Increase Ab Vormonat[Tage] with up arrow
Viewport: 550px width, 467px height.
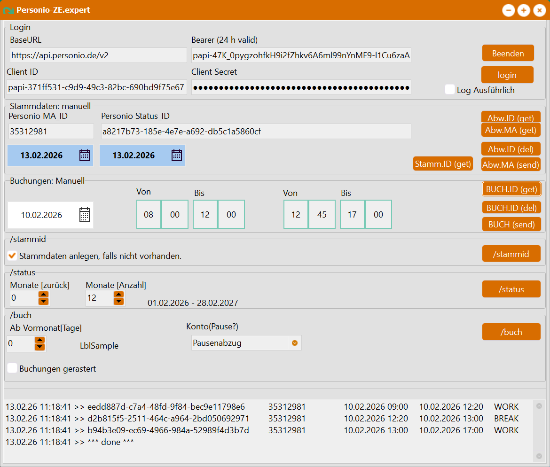(x=40, y=340)
